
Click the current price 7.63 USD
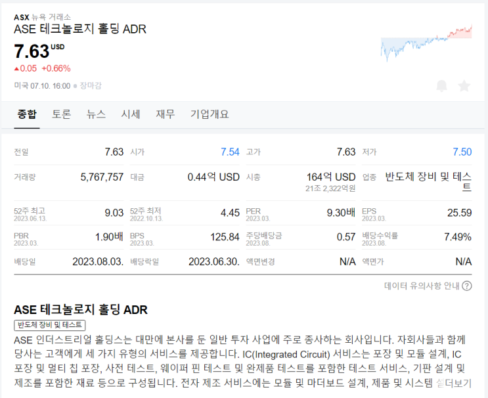coord(39,51)
